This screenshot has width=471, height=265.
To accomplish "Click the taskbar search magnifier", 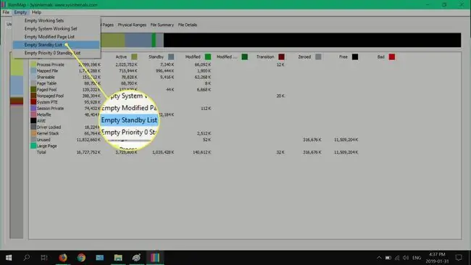I will coord(26,258).
